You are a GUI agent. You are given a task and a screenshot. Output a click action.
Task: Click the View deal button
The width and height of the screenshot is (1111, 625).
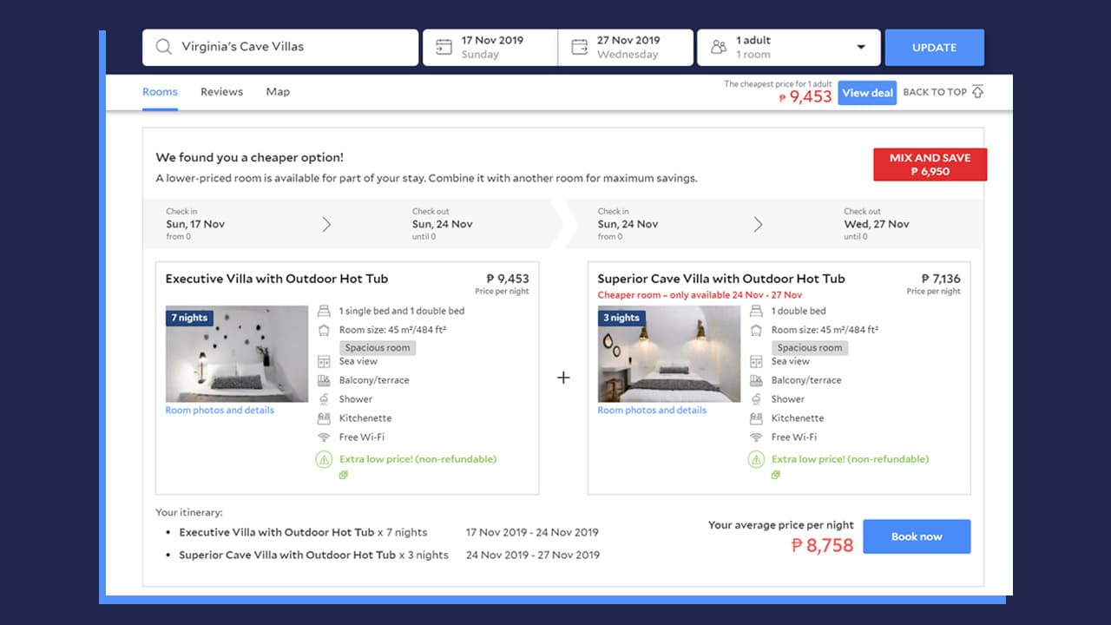867,93
